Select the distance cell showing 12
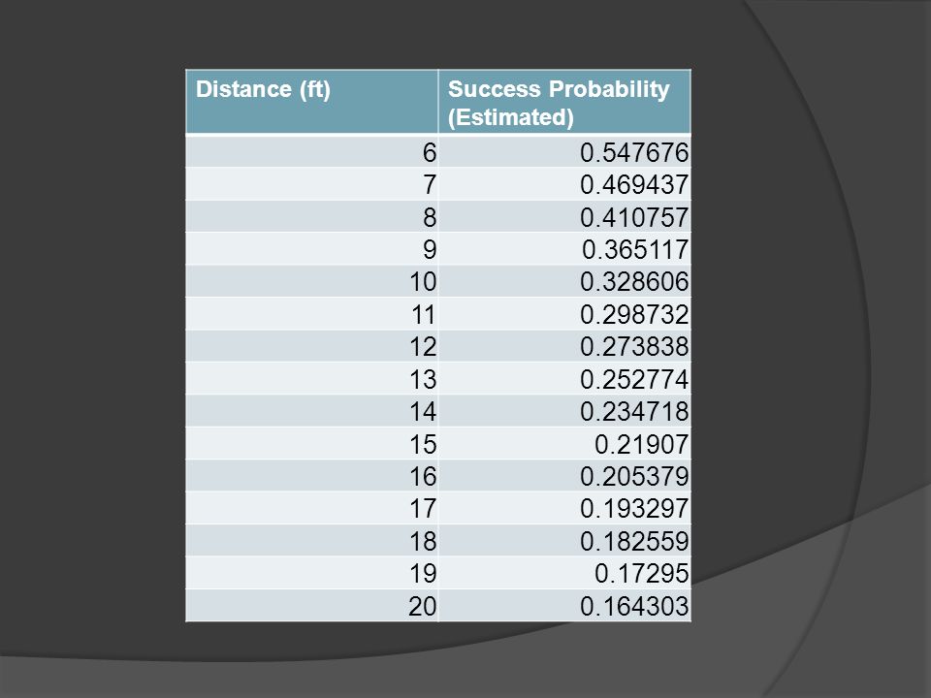This screenshot has height=698, width=931. 312,346
